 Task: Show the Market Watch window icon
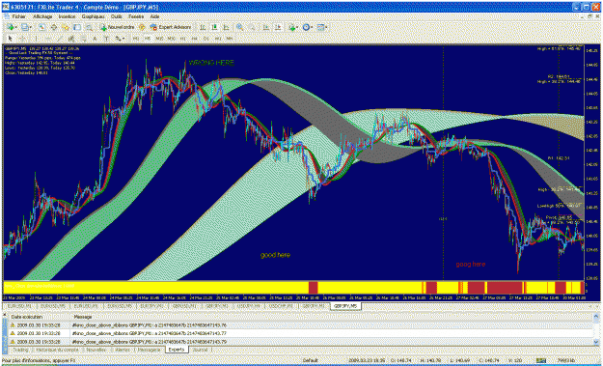(x=41, y=27)
